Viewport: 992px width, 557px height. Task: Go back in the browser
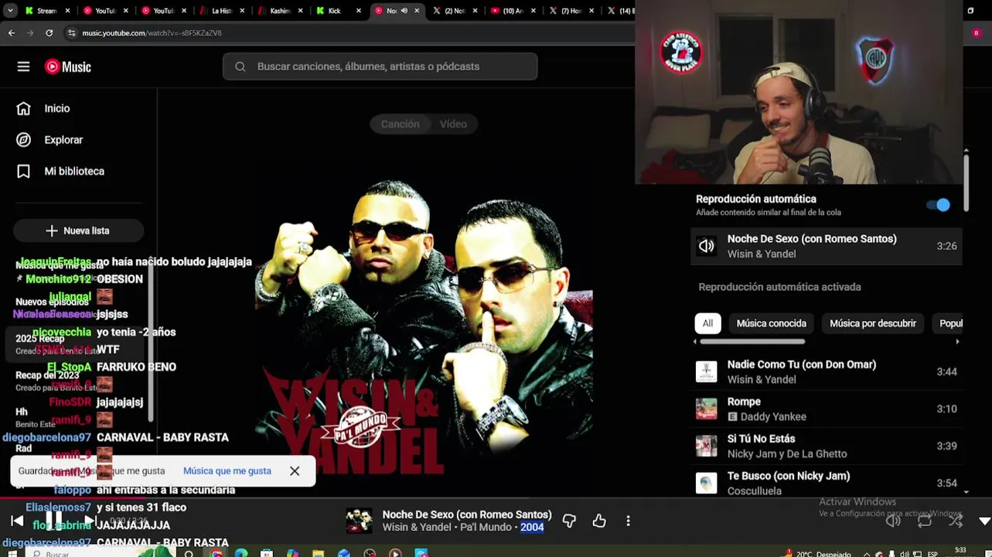tap(12, 33)
